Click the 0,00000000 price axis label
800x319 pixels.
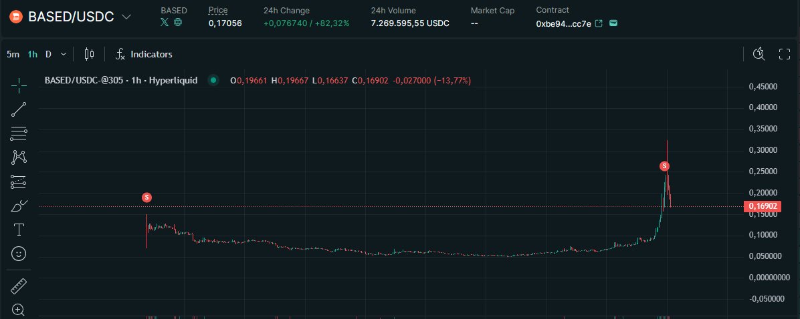click(x=768, y=278)
